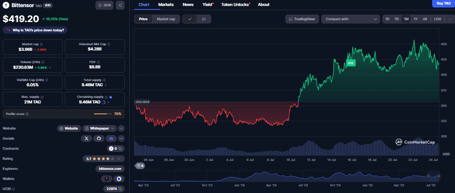Expand the Circulating supply details arrow
This screenshot has width=455, height=193.
[x=109, y=102]
